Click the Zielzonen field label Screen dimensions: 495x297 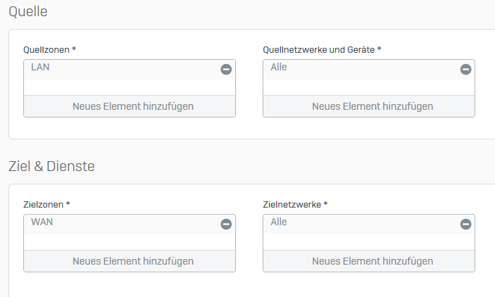pos(46,204)
